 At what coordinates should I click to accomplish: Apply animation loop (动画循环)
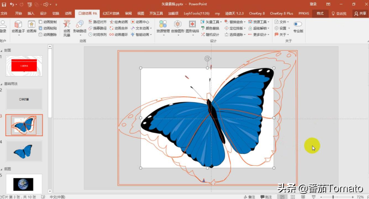tap(119, 35)
